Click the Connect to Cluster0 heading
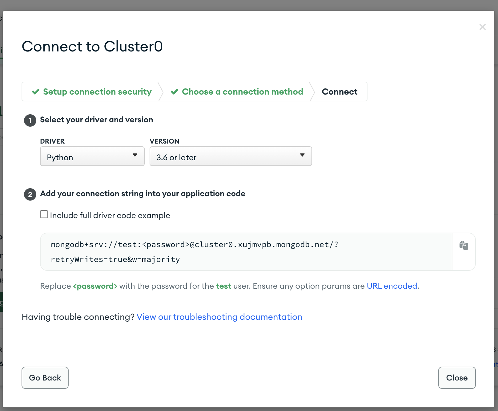The height and width of the screenshot is (411, 498). click(x=92, y=47)
